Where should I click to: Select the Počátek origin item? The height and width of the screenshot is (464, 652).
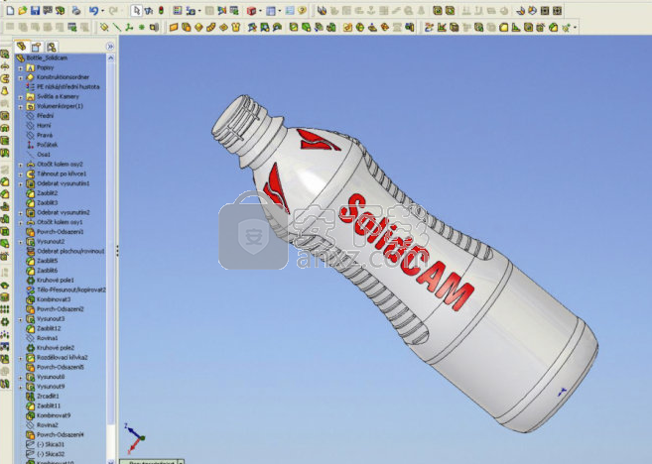(x=47, y=145)
